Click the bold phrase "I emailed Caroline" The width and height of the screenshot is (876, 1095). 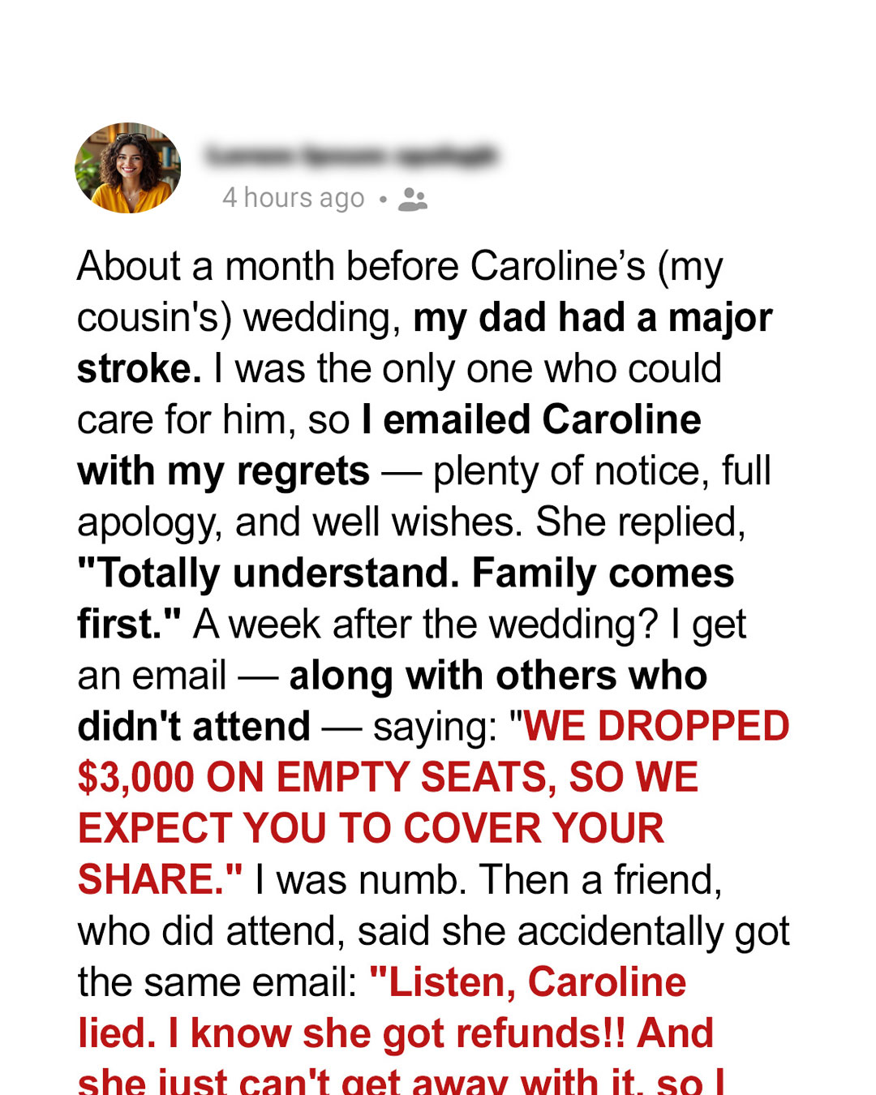pyautogui.click(x=531, y=419)
